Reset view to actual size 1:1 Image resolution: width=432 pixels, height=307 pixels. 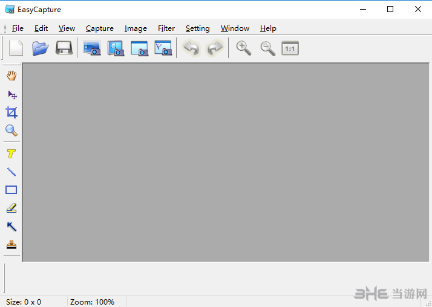coord(290,48)
